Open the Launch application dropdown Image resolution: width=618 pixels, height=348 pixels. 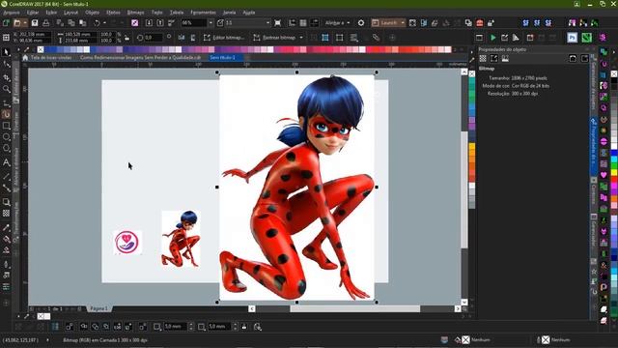click(403, 23)
